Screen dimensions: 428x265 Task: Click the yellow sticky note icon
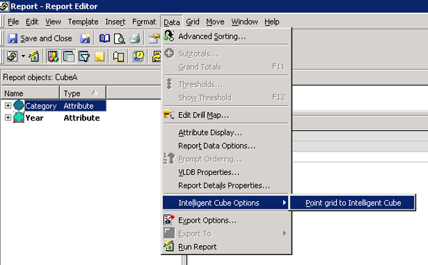pos(99,56)
